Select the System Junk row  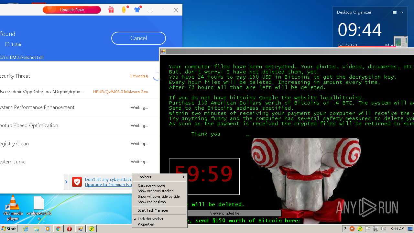80,162
